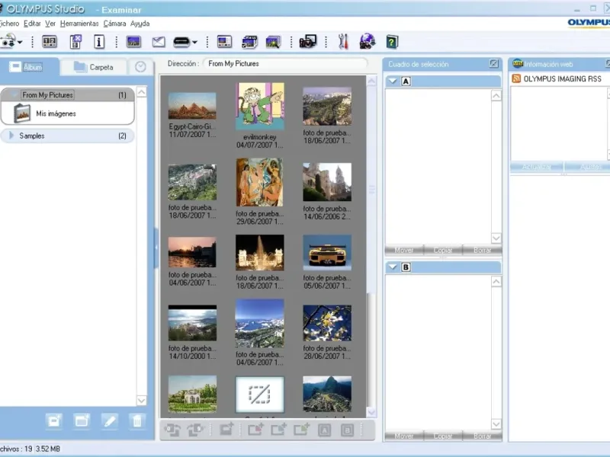
Task: Open the Herramientas menu
Action: (79, 24)
